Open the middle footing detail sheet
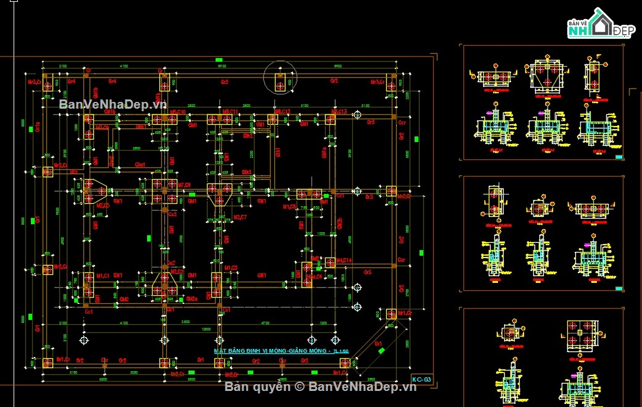 pyautogui.click(x=543, y=233)
